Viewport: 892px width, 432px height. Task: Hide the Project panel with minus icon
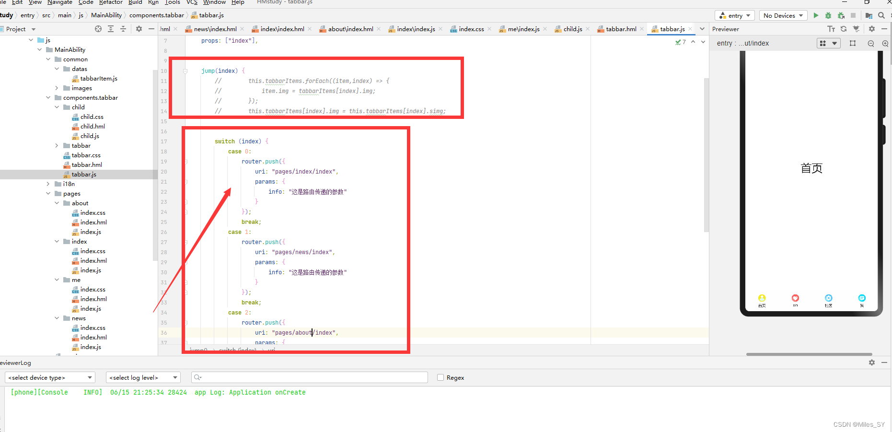coord(151,29)
